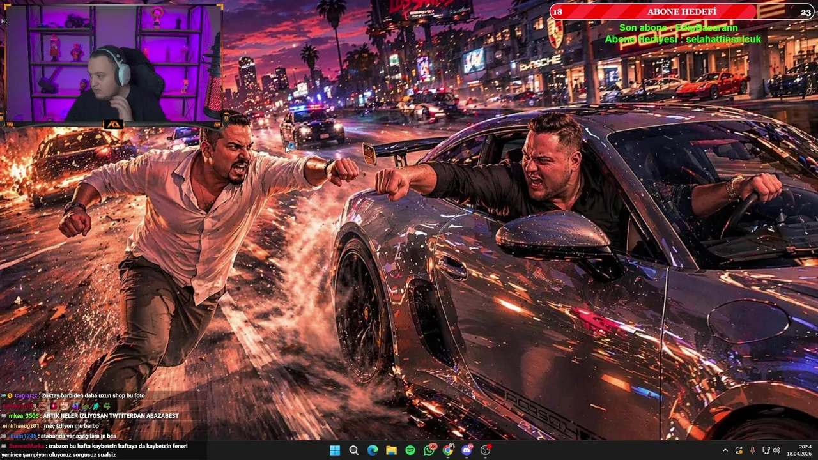Open network settings tray icon
The width and height of the screenshot is (818, 460).
766,450
